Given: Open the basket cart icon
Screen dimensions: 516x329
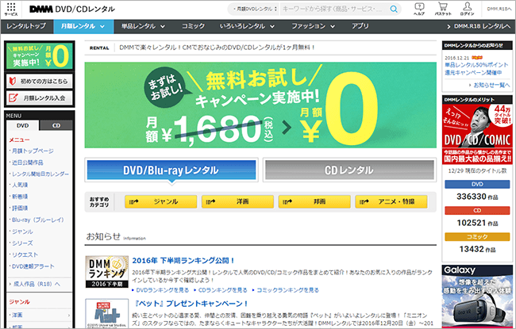Looking at the screenshot, I should coord(443,10).
